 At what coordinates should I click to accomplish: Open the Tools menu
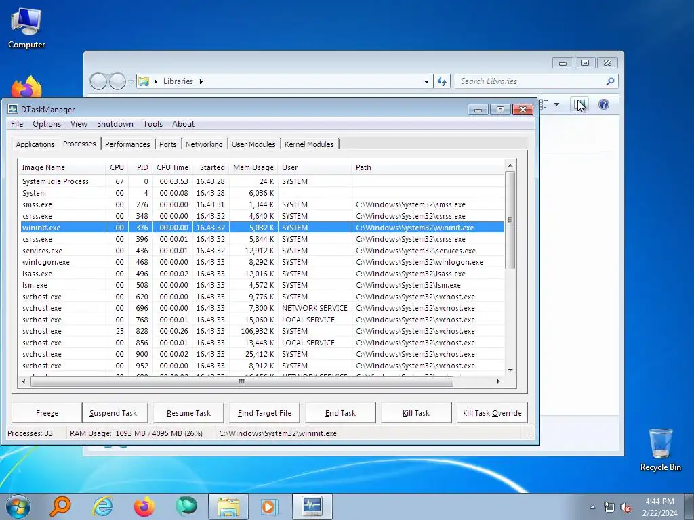click(152, 124)
